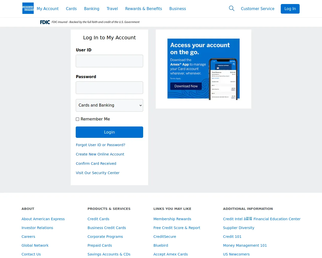Screen dimensions: 322x258
Task: Open the Cards menu
Action: coord(71,9)
